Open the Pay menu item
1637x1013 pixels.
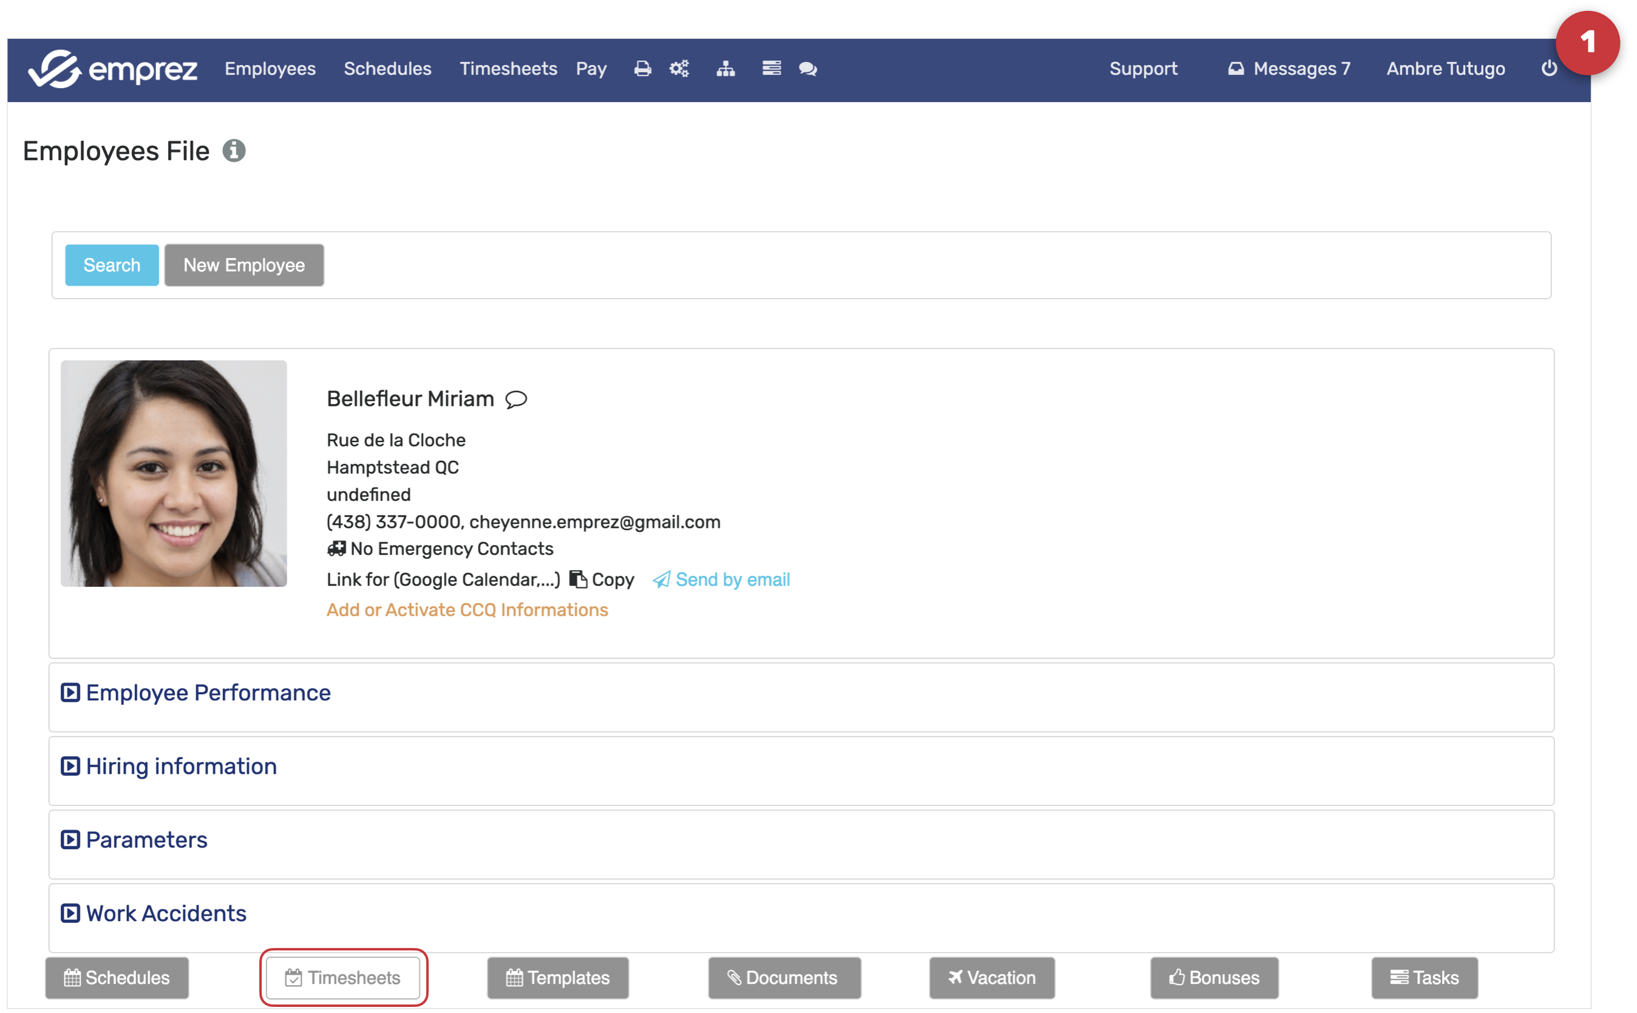click(x=591, y=69)
